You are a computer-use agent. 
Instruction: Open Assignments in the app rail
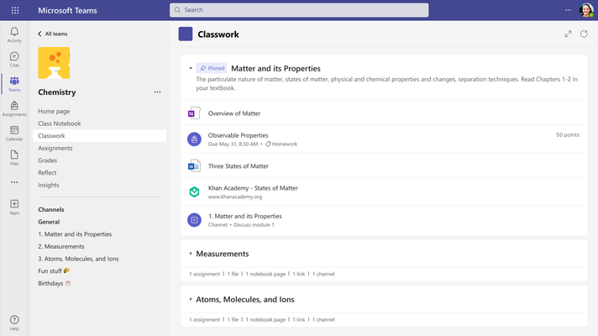(14, 108)
